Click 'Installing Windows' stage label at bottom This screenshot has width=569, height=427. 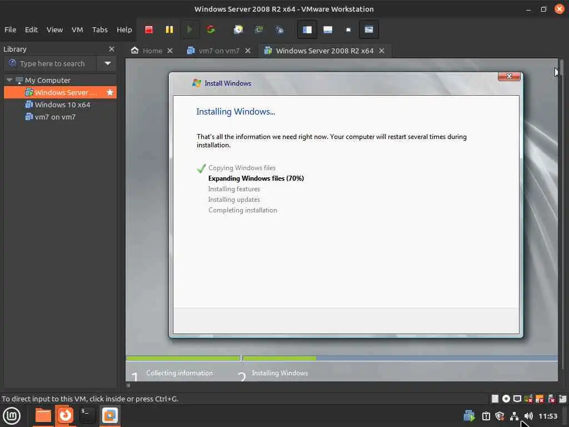coord(280,373)
